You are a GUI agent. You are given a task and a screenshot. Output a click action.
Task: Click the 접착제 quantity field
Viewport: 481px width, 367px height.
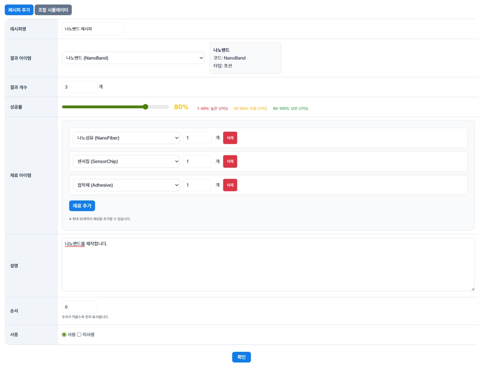tap(198, 185)
